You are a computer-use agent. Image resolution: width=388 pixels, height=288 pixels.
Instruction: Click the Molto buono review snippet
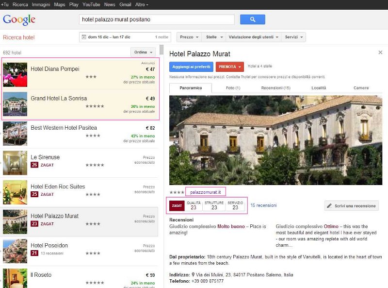coord(218,229)
